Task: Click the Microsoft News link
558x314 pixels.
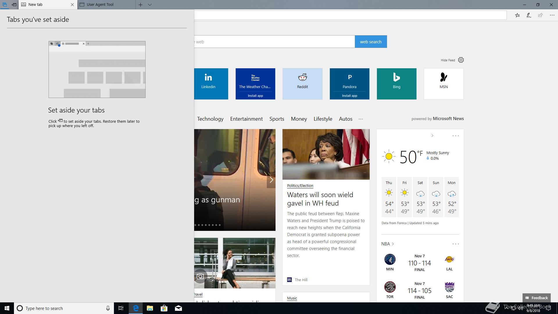Action: click(448, 119)
